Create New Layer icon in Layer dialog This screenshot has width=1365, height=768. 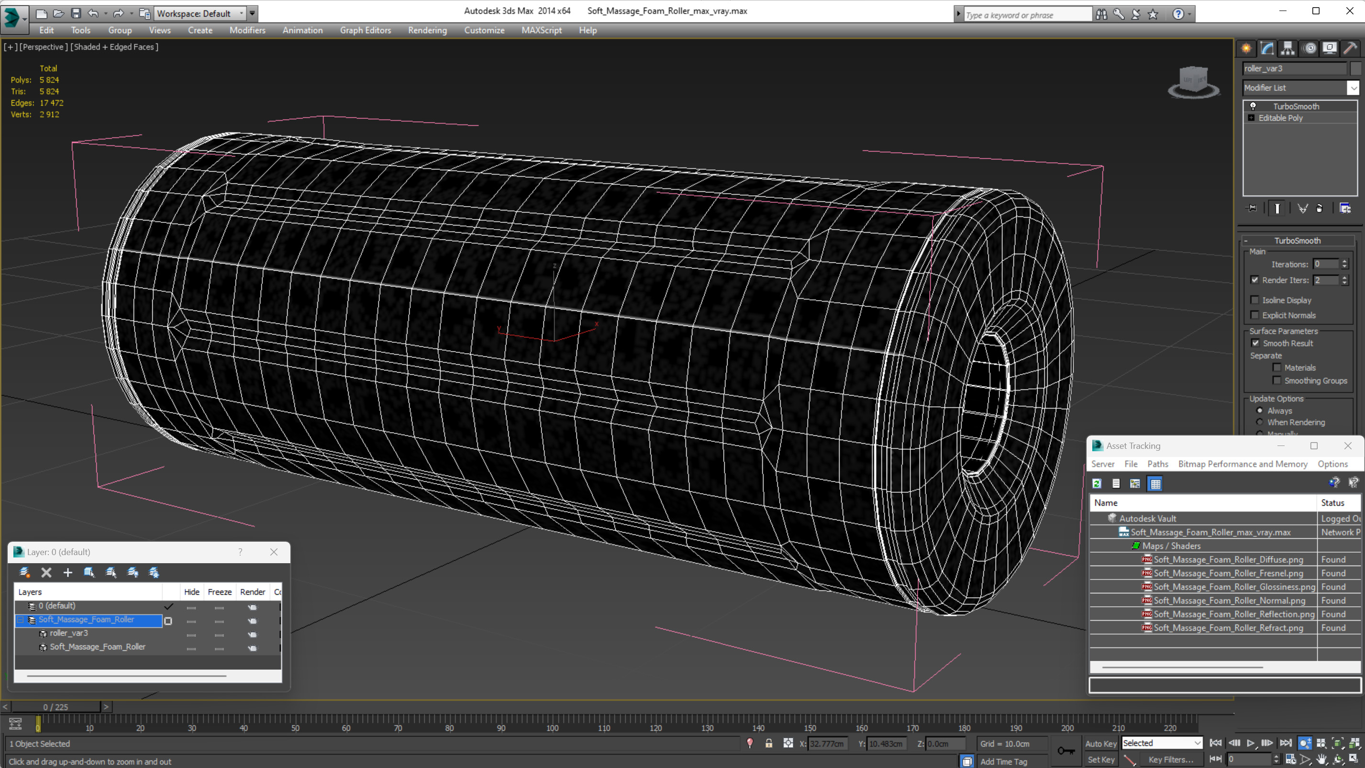[25, 572]
